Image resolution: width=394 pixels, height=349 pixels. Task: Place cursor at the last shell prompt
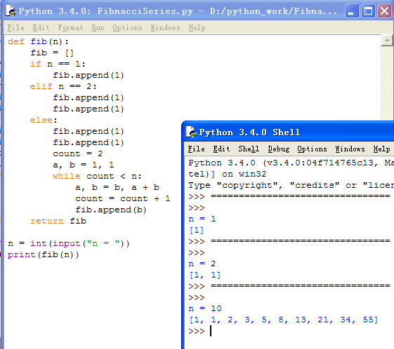coord(211,331)
